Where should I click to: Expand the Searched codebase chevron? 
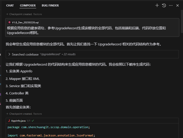coord(9,54)
